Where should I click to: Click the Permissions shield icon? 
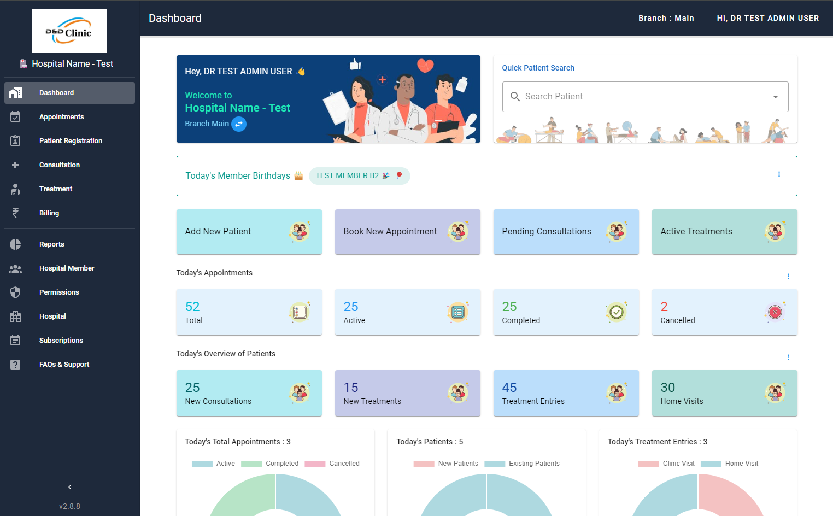tap(15, 292)
